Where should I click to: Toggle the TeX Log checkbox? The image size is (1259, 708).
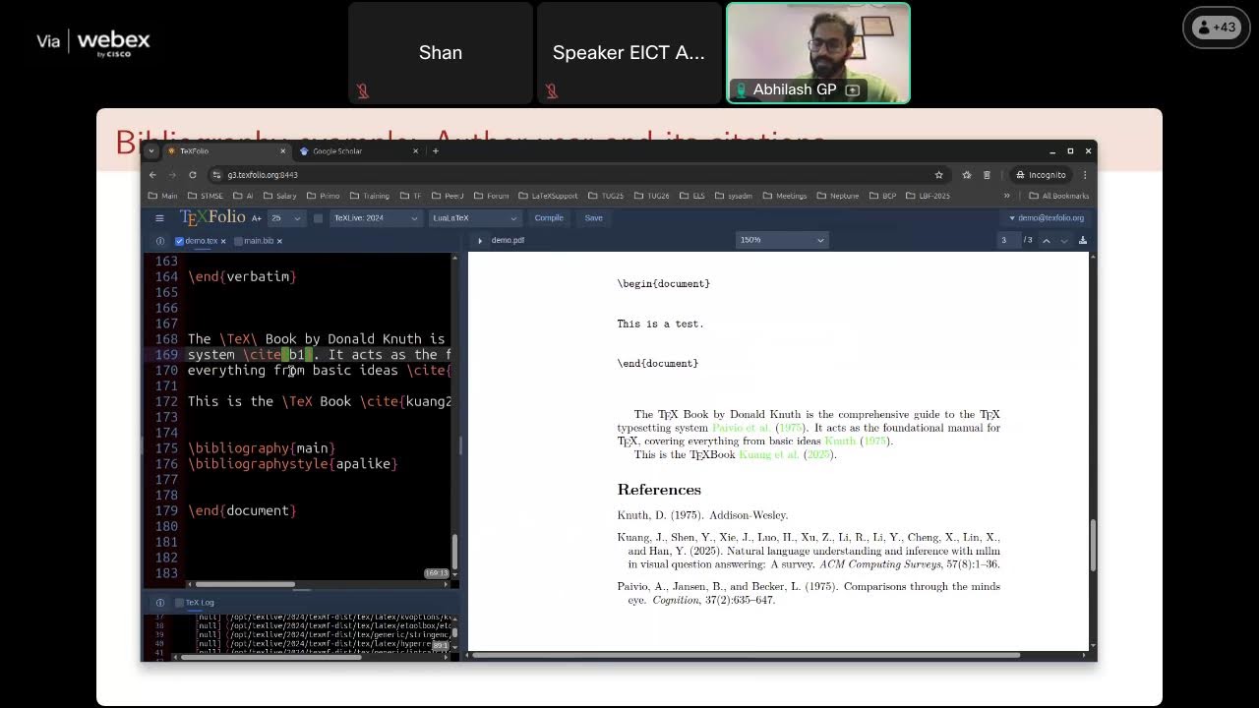pos(179,603)
